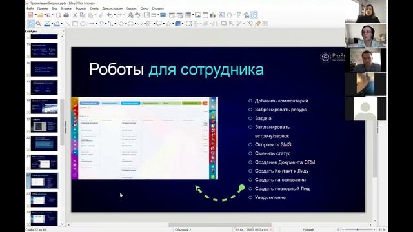Open the Формат menu
Screen dimensions: 413x232
pos(81,8)
